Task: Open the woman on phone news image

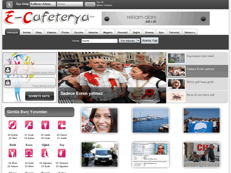Action: (x=99, y=120)
